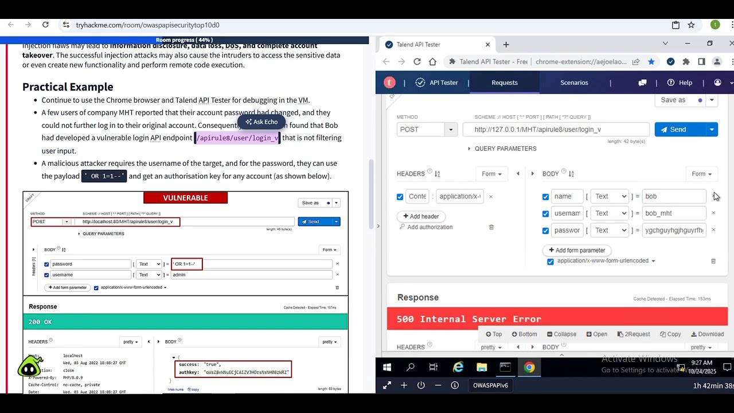Open File Explorer from the VM taskbar
The height and width of the screenshot is (413, 734).
pos(482,367)
